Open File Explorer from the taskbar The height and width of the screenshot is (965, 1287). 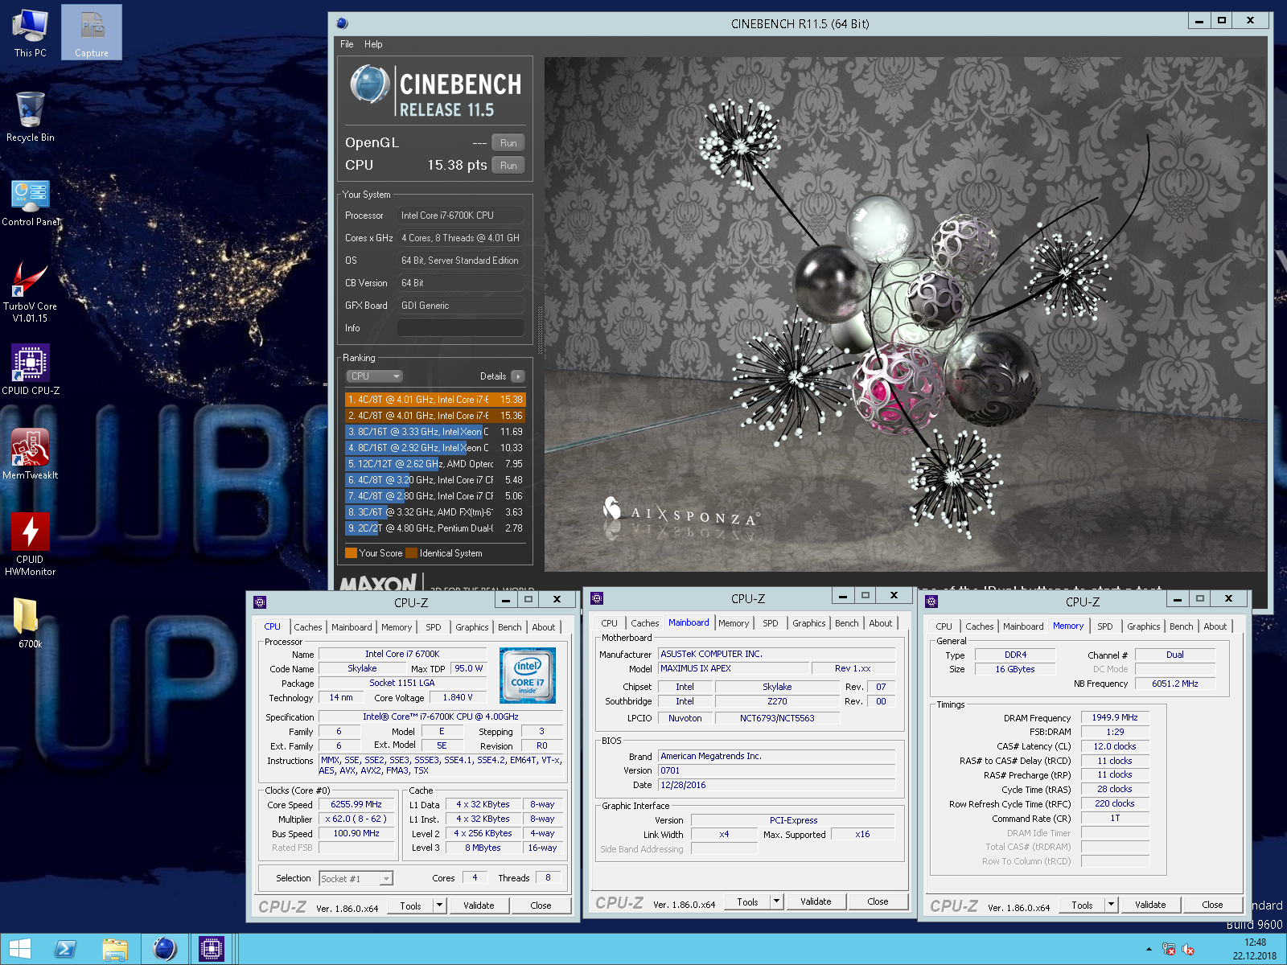click(x=115, y=949)
